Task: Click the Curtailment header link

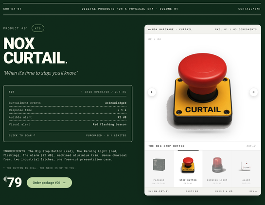Action: pos(249,9)
